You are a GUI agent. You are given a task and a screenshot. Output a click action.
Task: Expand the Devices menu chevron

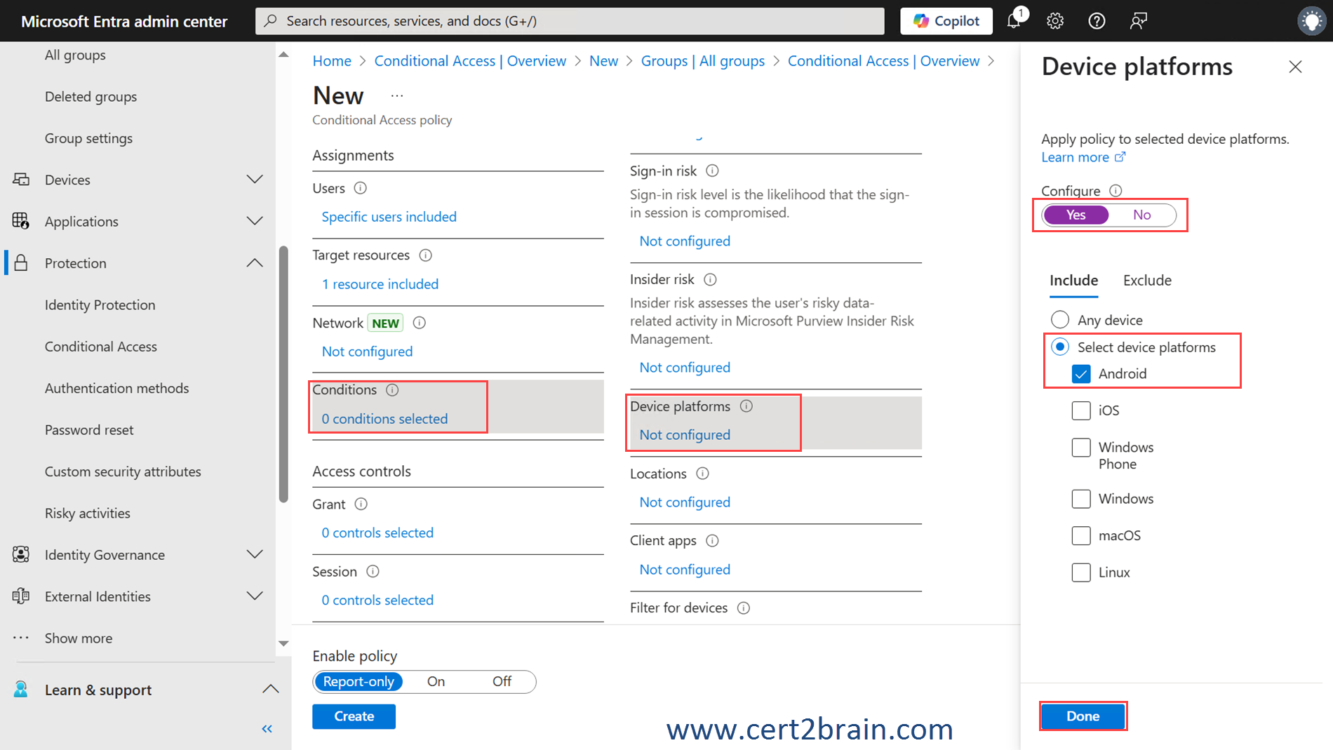[255, 180]
